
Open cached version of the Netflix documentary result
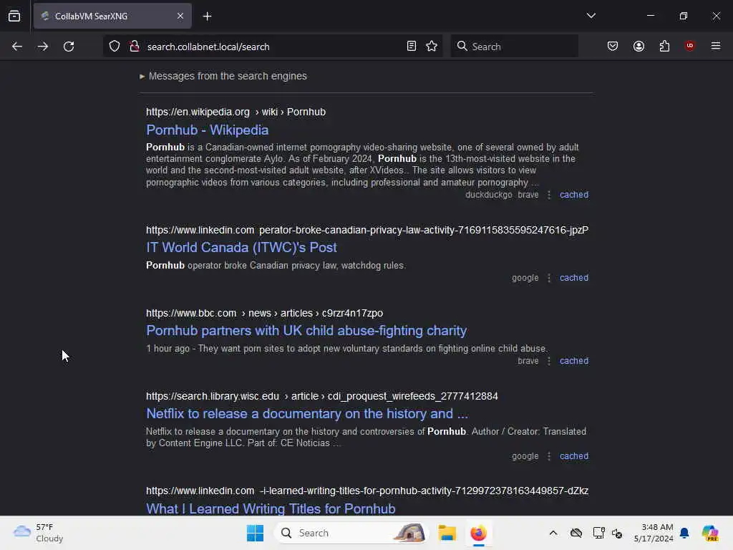tap(574, 456)
